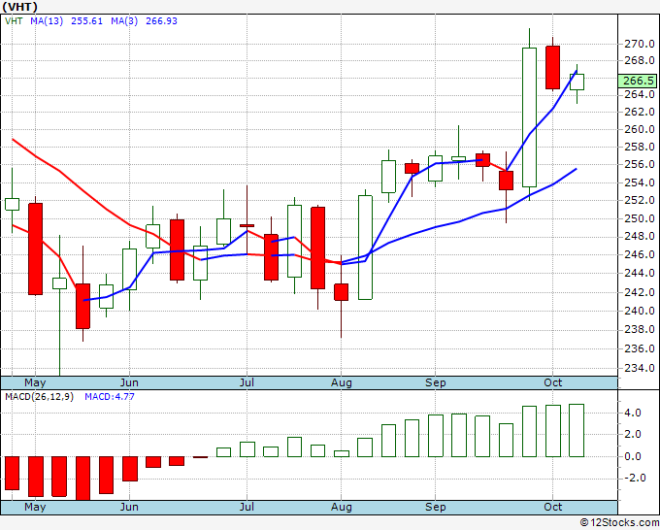Click the highlighted 266.5 current price box
660x530 pixels.
point(639,81)
